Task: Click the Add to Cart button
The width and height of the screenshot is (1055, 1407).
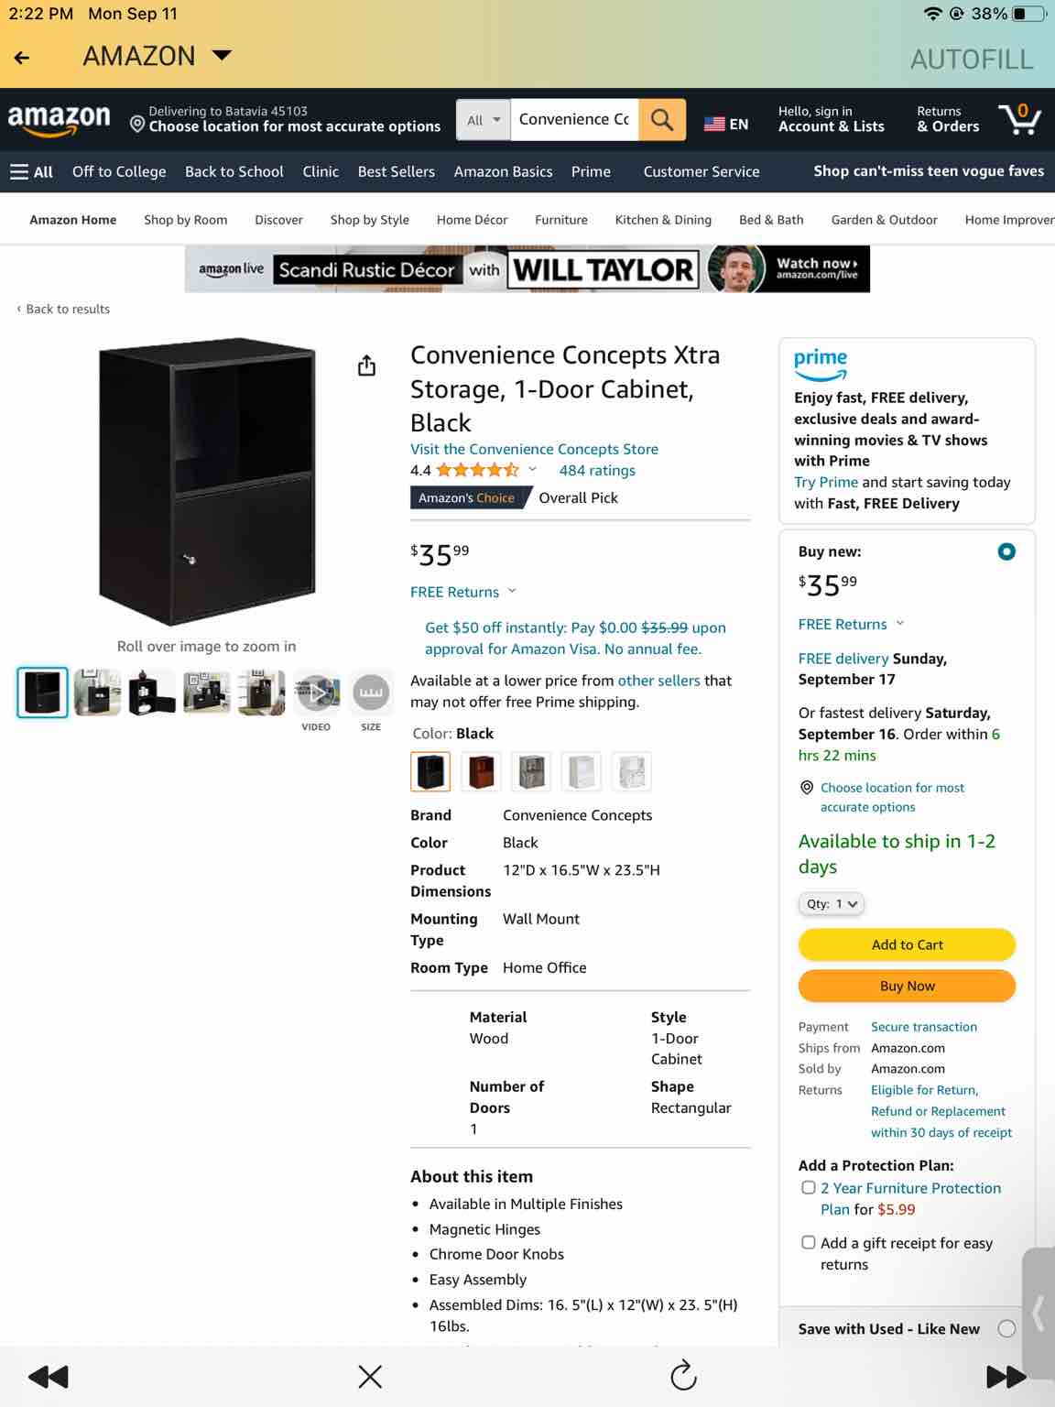Action: 907,944
